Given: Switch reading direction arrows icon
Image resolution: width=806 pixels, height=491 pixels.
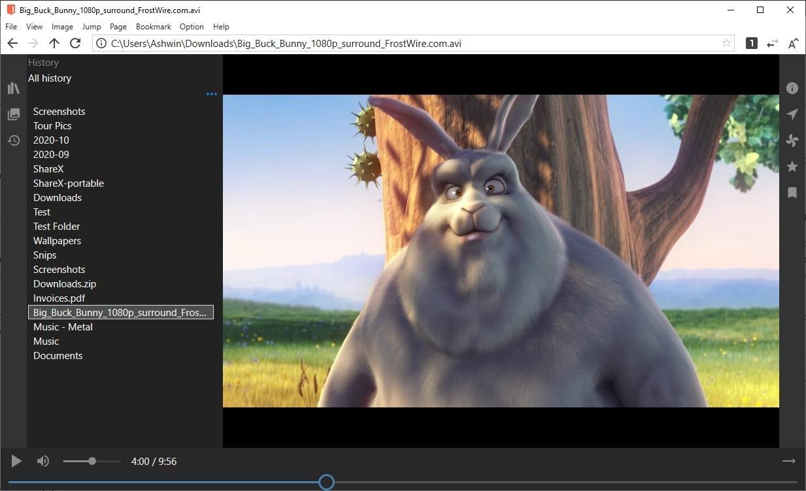Looking at the screenshot, I should coord(773,43).
